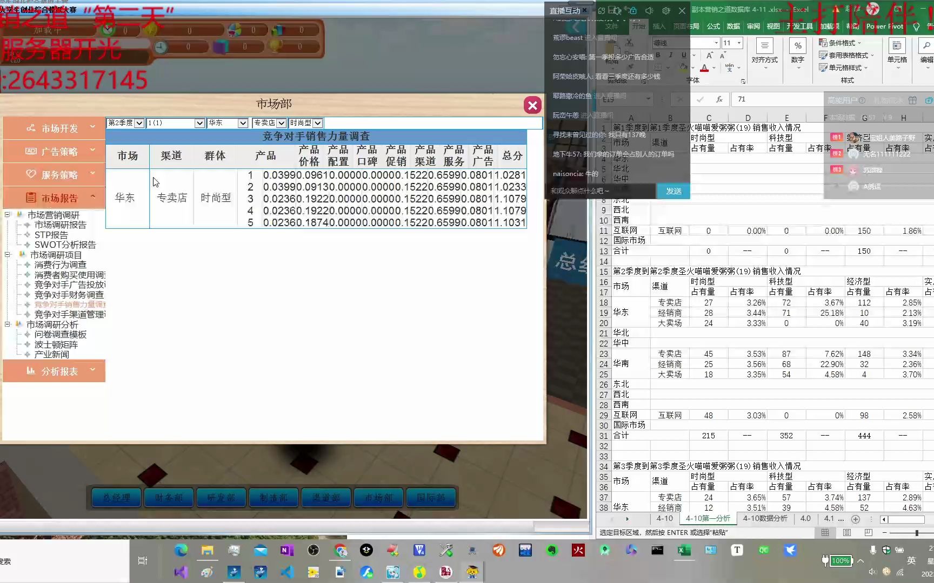934x583 pixels.
Task: Click the Decrease Font Size icon
Action: (x=723, y=56)
